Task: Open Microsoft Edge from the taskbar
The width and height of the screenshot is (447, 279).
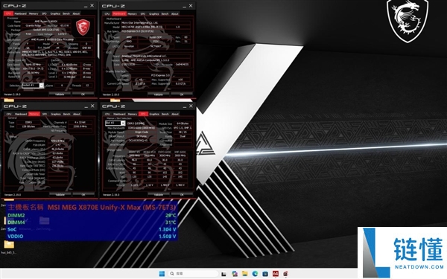Action: click(255, 274)
